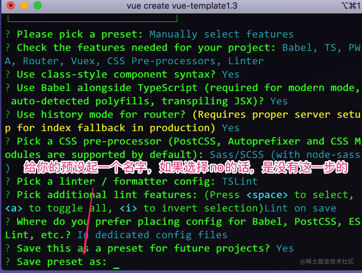Minimize the terminal using the yellow button
Viewport: 362px width, 273px height.
[24, 6]
